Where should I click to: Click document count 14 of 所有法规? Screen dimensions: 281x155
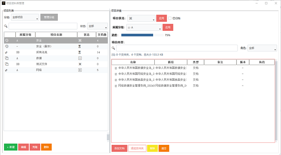99,52
